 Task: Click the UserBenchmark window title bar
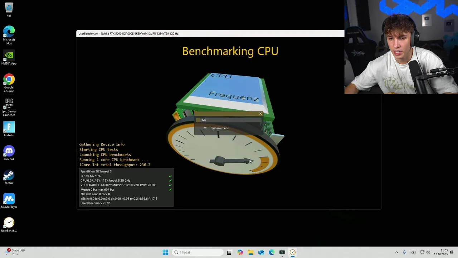210,34
